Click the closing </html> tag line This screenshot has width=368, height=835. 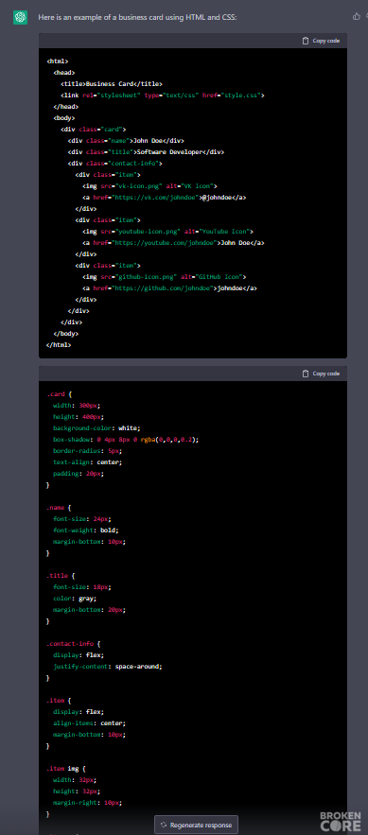coord(59,344)
